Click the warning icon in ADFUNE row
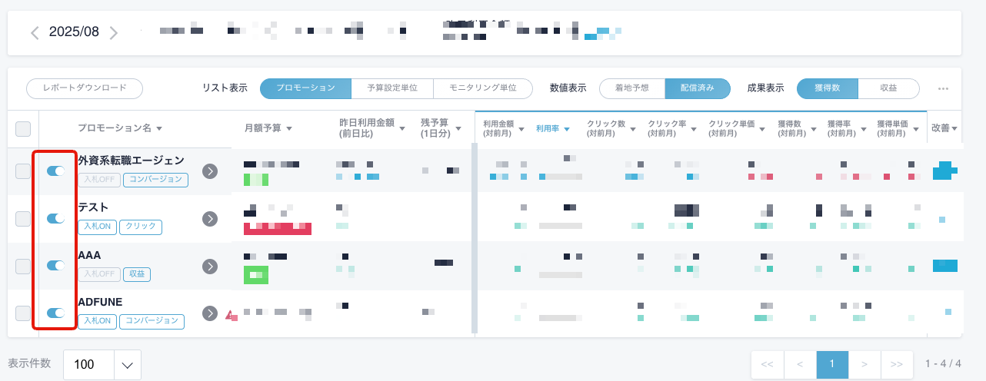The height and width of the screenshot is (381, 986). pyautogui.click(x=230, y=315)
